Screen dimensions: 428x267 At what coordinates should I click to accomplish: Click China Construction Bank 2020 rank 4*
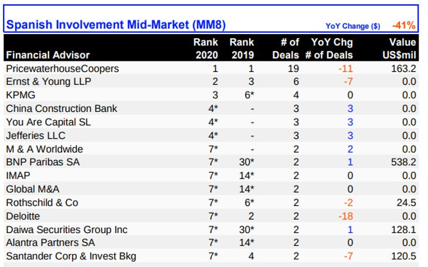tap(213, 108)
